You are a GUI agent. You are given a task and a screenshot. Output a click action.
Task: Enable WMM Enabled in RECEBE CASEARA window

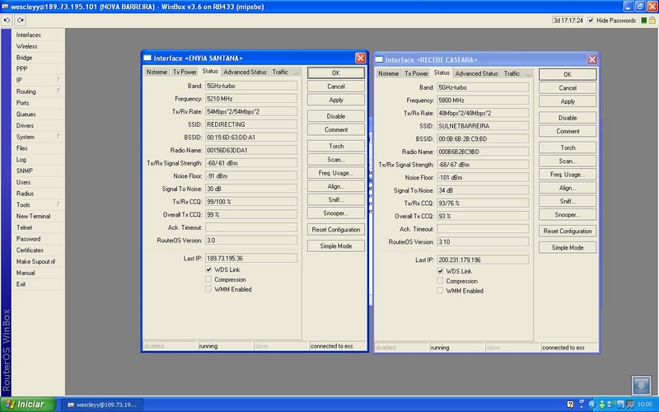click(x=440, y=291)
